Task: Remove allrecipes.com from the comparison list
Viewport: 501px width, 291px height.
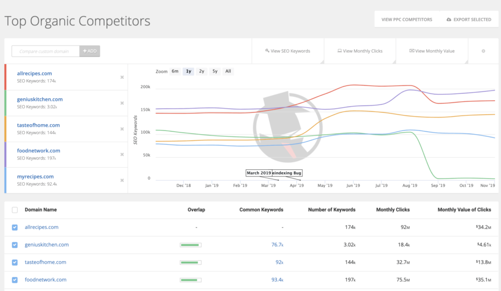Action: 122,77
